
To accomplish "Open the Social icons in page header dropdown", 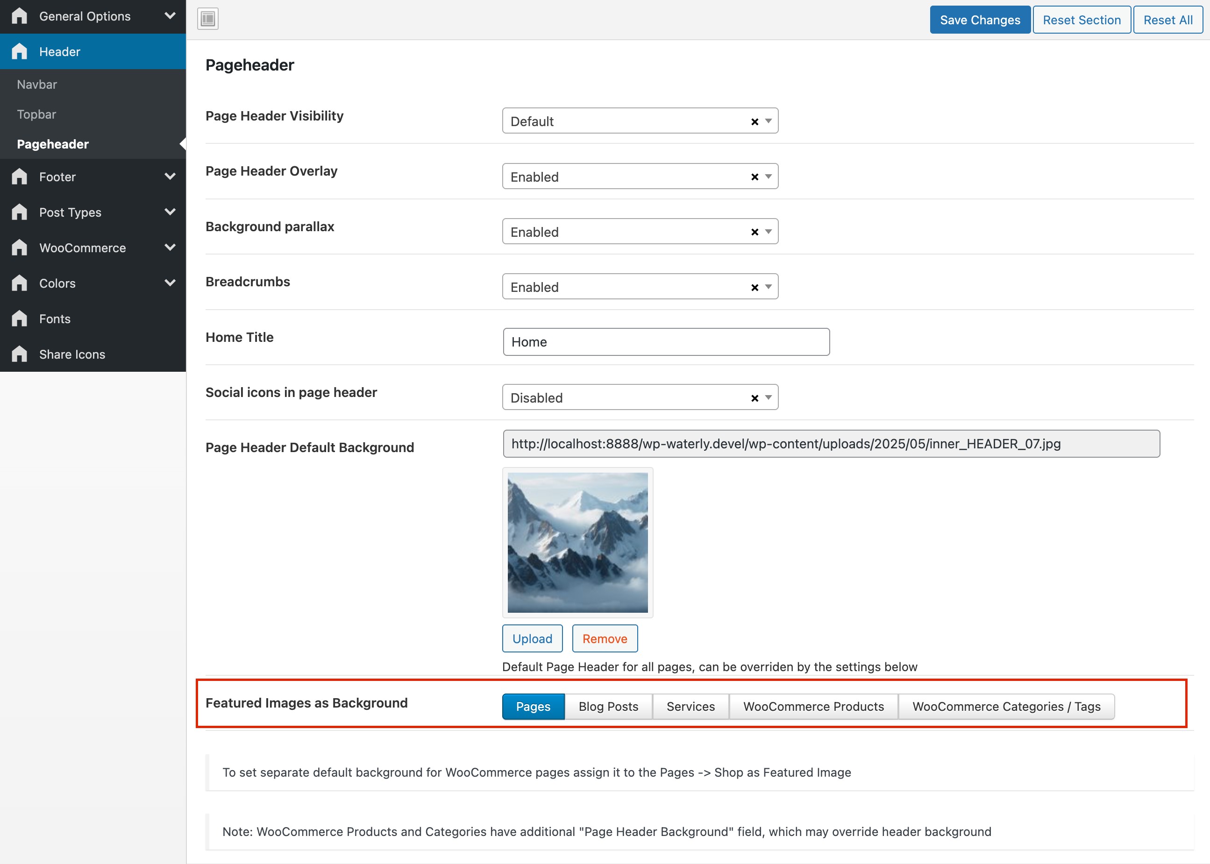I will tap(640, 397).
